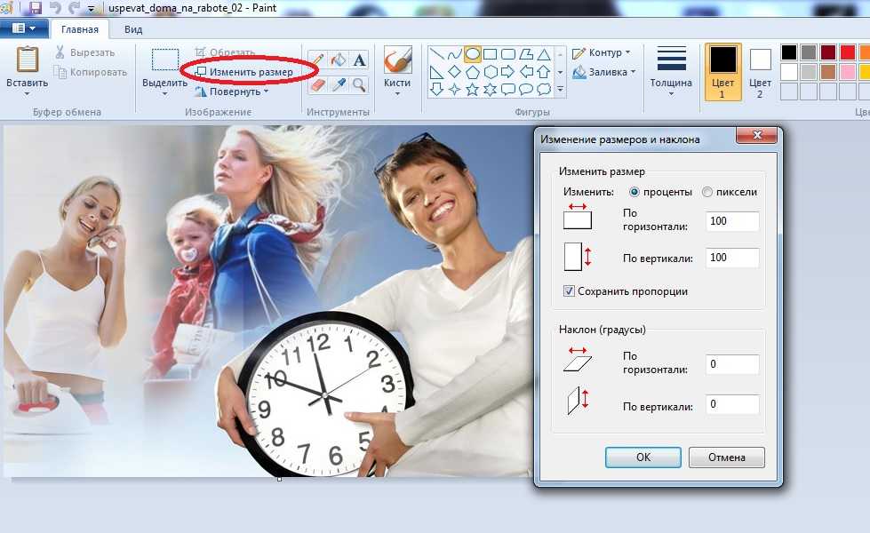Select the Pencil tool

click(x=318, y=60)
